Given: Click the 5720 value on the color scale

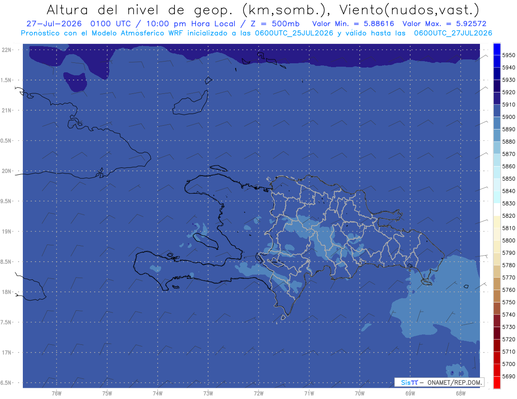Looking at the screenshot, I should click(508, 339).
